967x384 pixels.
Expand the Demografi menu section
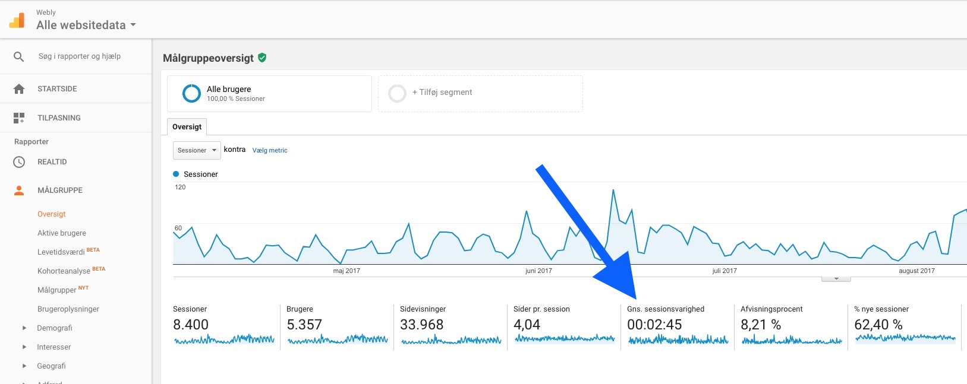pos(24,328)
